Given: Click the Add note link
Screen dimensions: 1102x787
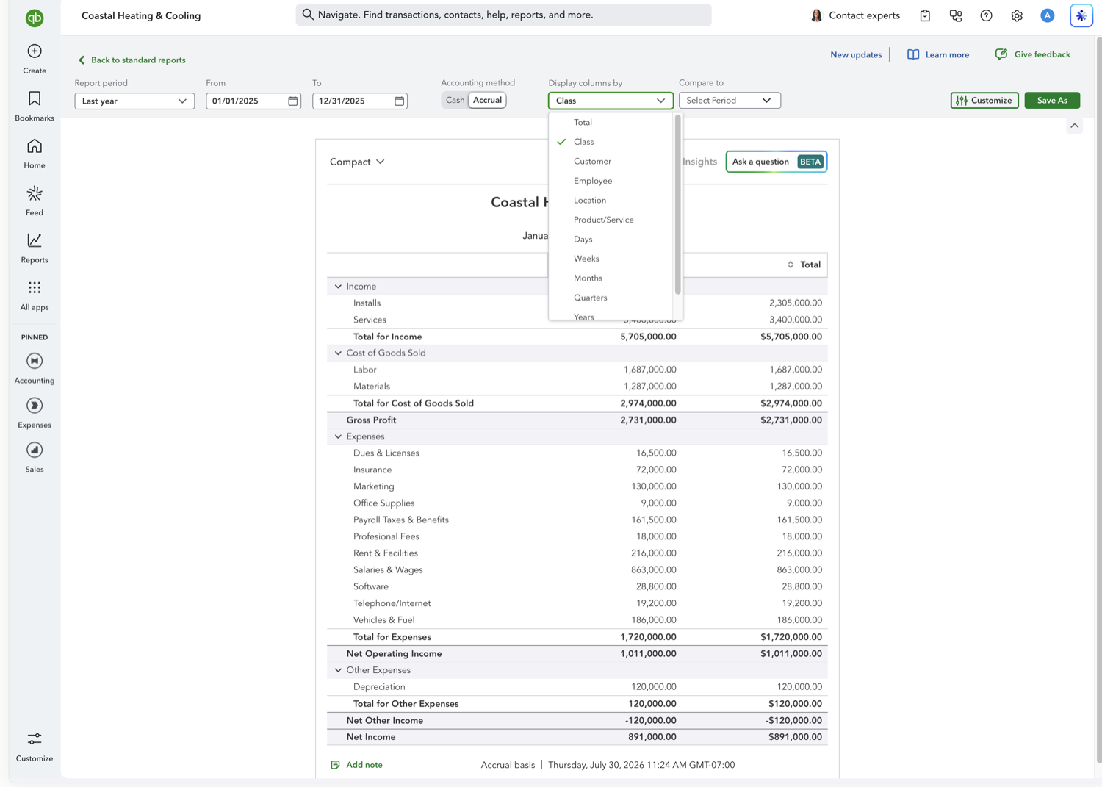Looking at the screenshot, I should coord(364,765).
